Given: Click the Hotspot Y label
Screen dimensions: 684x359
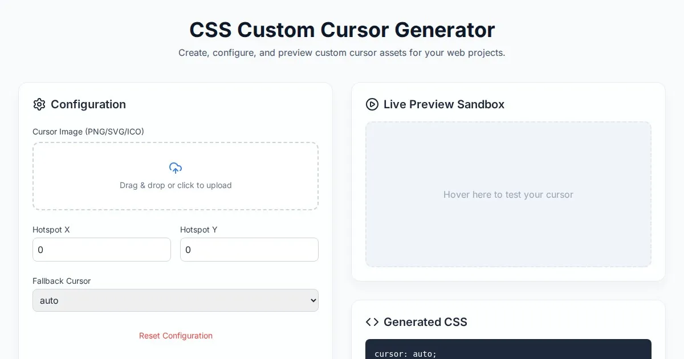Looking at the screenshot, I should pos(199,230).
